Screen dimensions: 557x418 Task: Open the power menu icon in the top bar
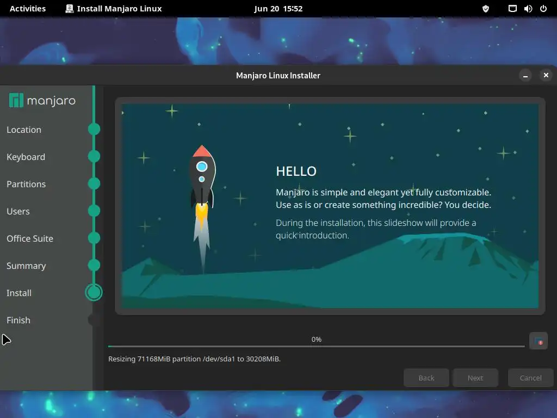[543, 9]
